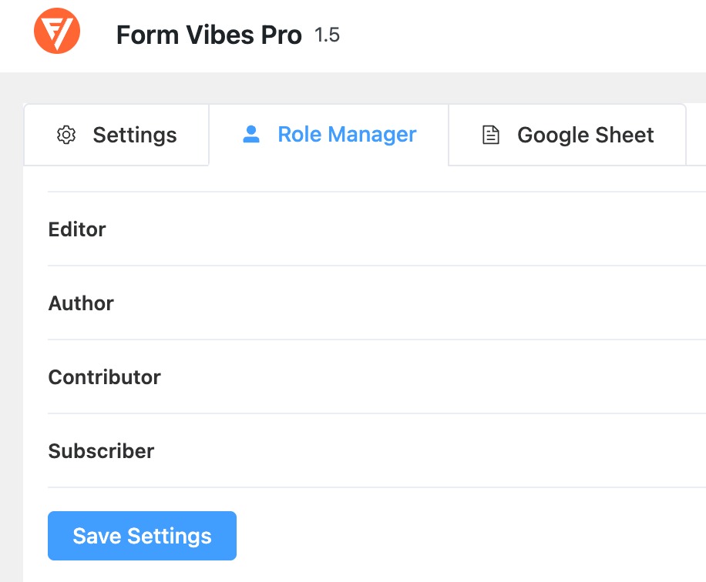Click the orange Form Vibes emblem in the header
Image resolution: width=706 pixels, height=582 pixels.
pyautogui.click(x=58, y=31)
